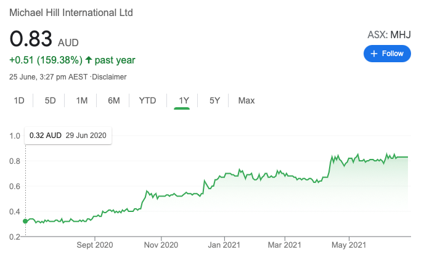Click the Michael Hill International Ltd title
Image resolution: width=432 pixels, height=260 pixels.
tap(71, 12)
